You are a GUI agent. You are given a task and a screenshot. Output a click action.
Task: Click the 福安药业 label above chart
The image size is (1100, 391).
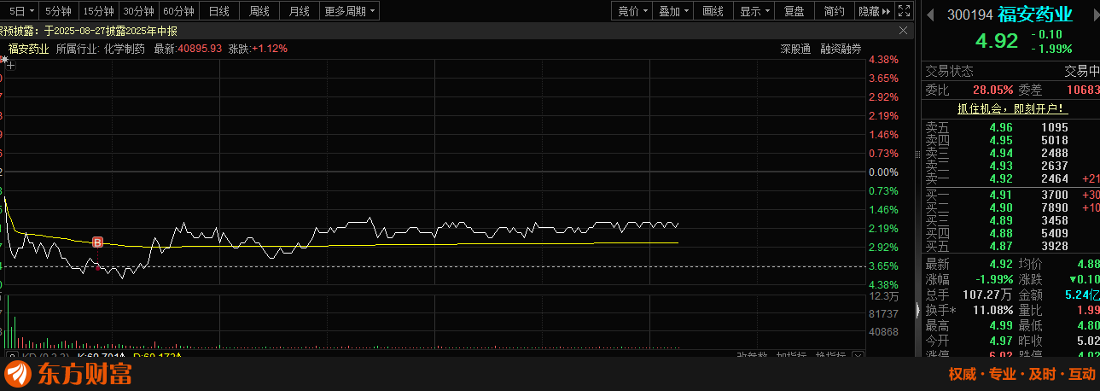[x=28, y=49]
